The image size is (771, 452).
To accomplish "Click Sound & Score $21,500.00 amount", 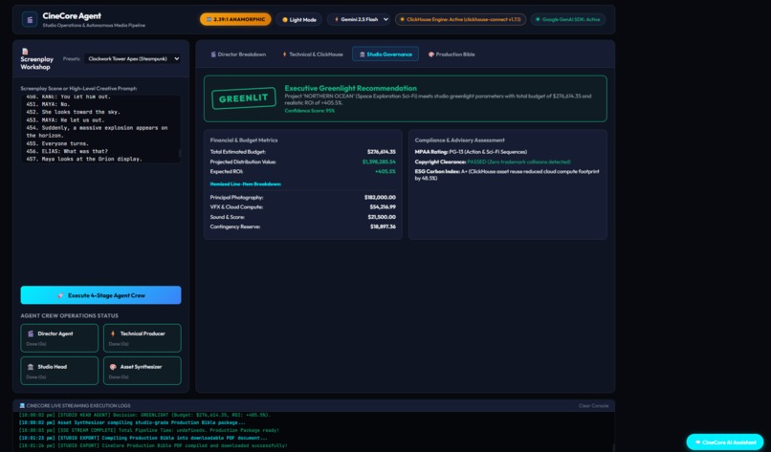I will click(x=382, y=217).
